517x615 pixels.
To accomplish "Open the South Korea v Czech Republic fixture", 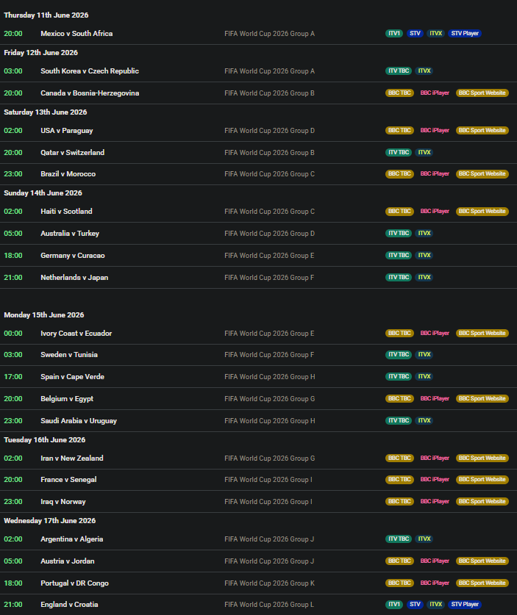I will pyautogui.click(x=90, y=71).
